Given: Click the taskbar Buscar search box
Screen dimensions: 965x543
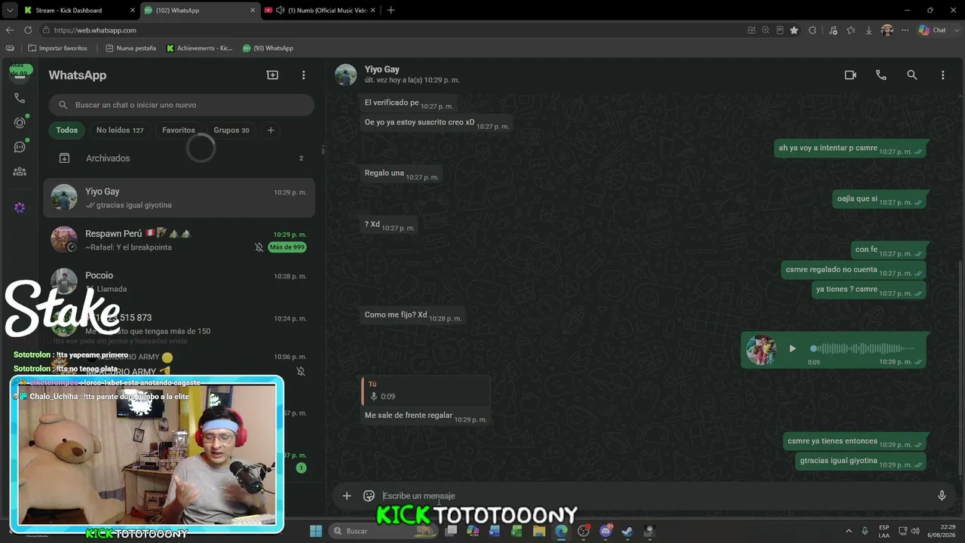Looking at the screenshot, I should coord(384,531).
